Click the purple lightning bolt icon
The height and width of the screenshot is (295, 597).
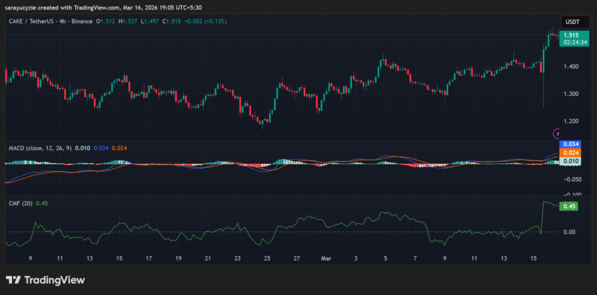click(x=557, y=134)
